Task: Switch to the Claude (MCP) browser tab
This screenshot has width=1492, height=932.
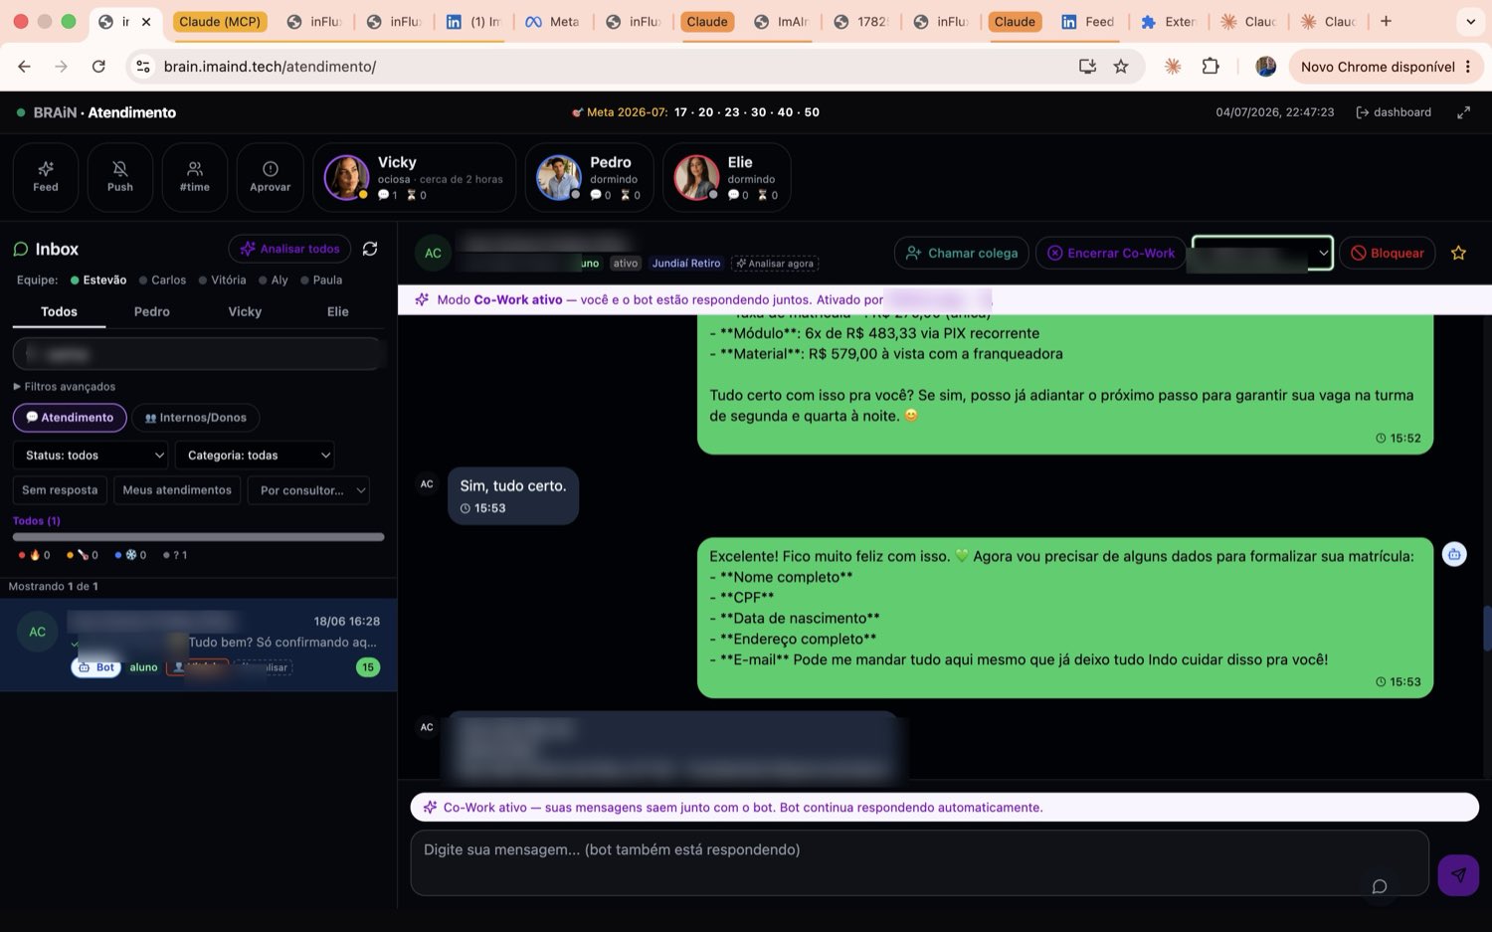Action: pyautogui.click(x=220, y=21)
